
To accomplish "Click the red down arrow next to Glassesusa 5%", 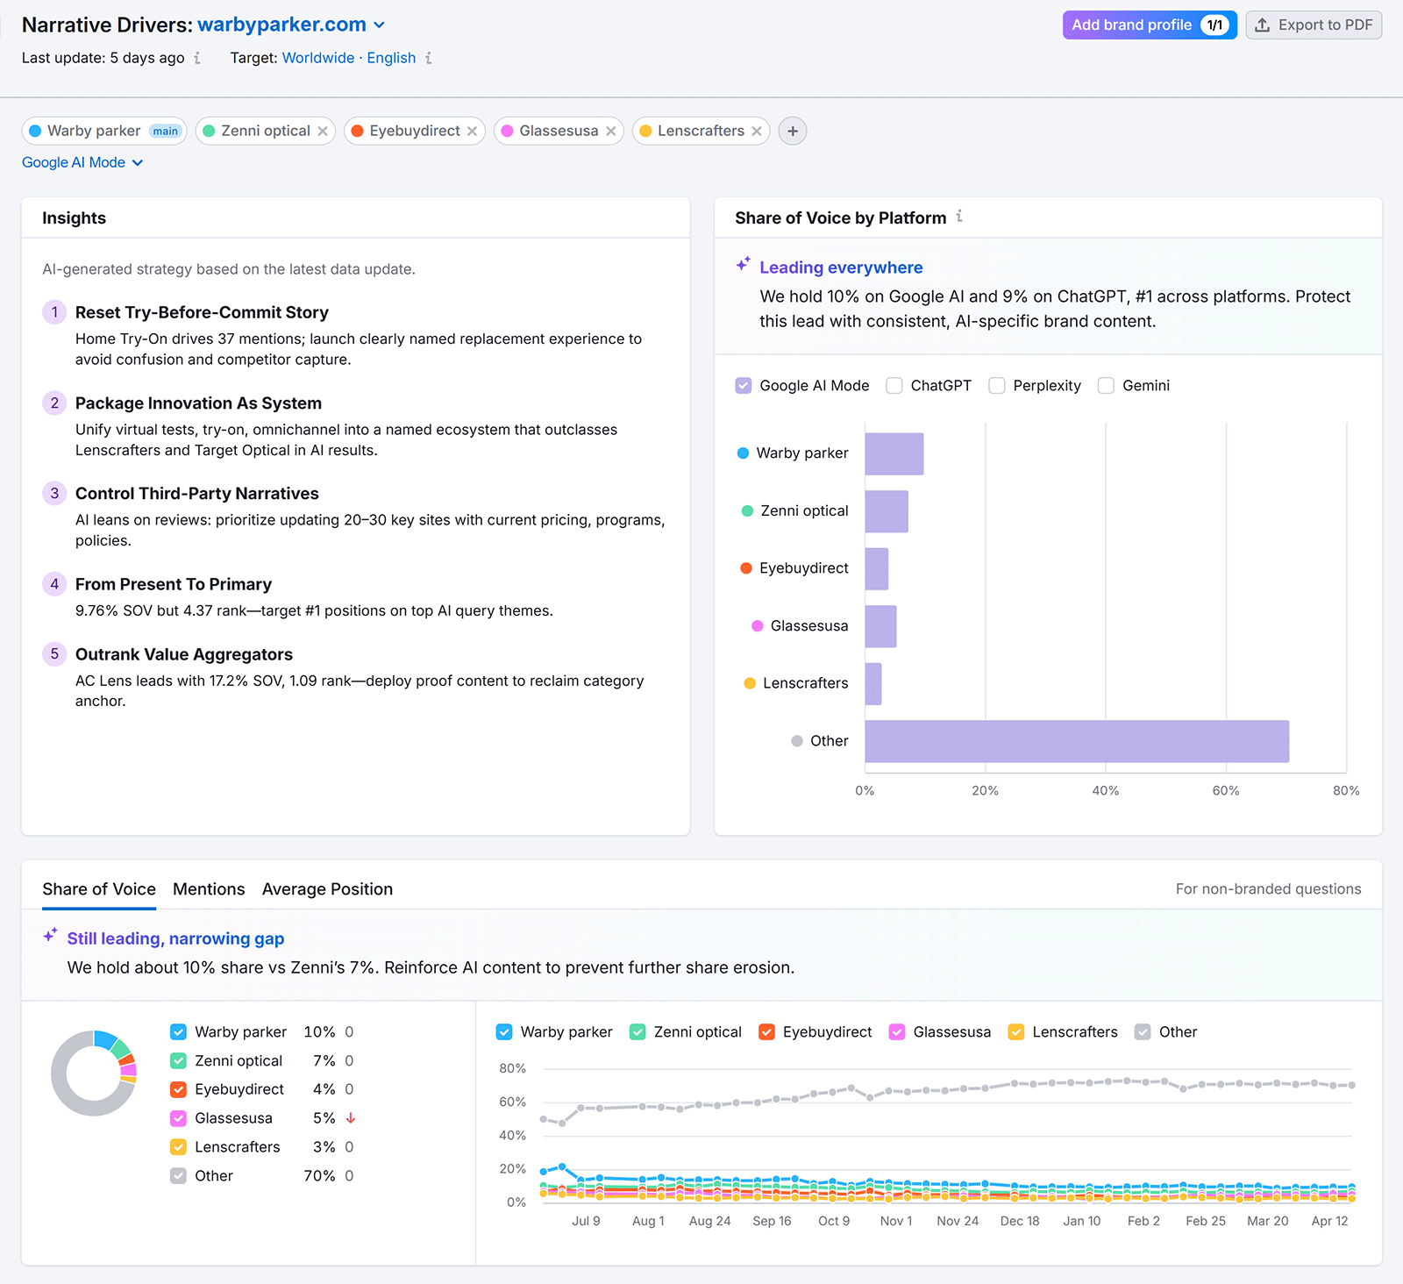I will 351,1118.
